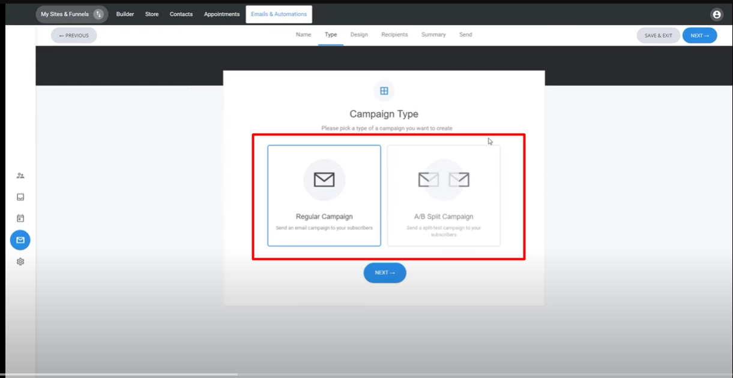The height and width of the screenshot is (378, 733).
Task: Choose the A/B Split Campaign card
Action: (x=444, y=195)
